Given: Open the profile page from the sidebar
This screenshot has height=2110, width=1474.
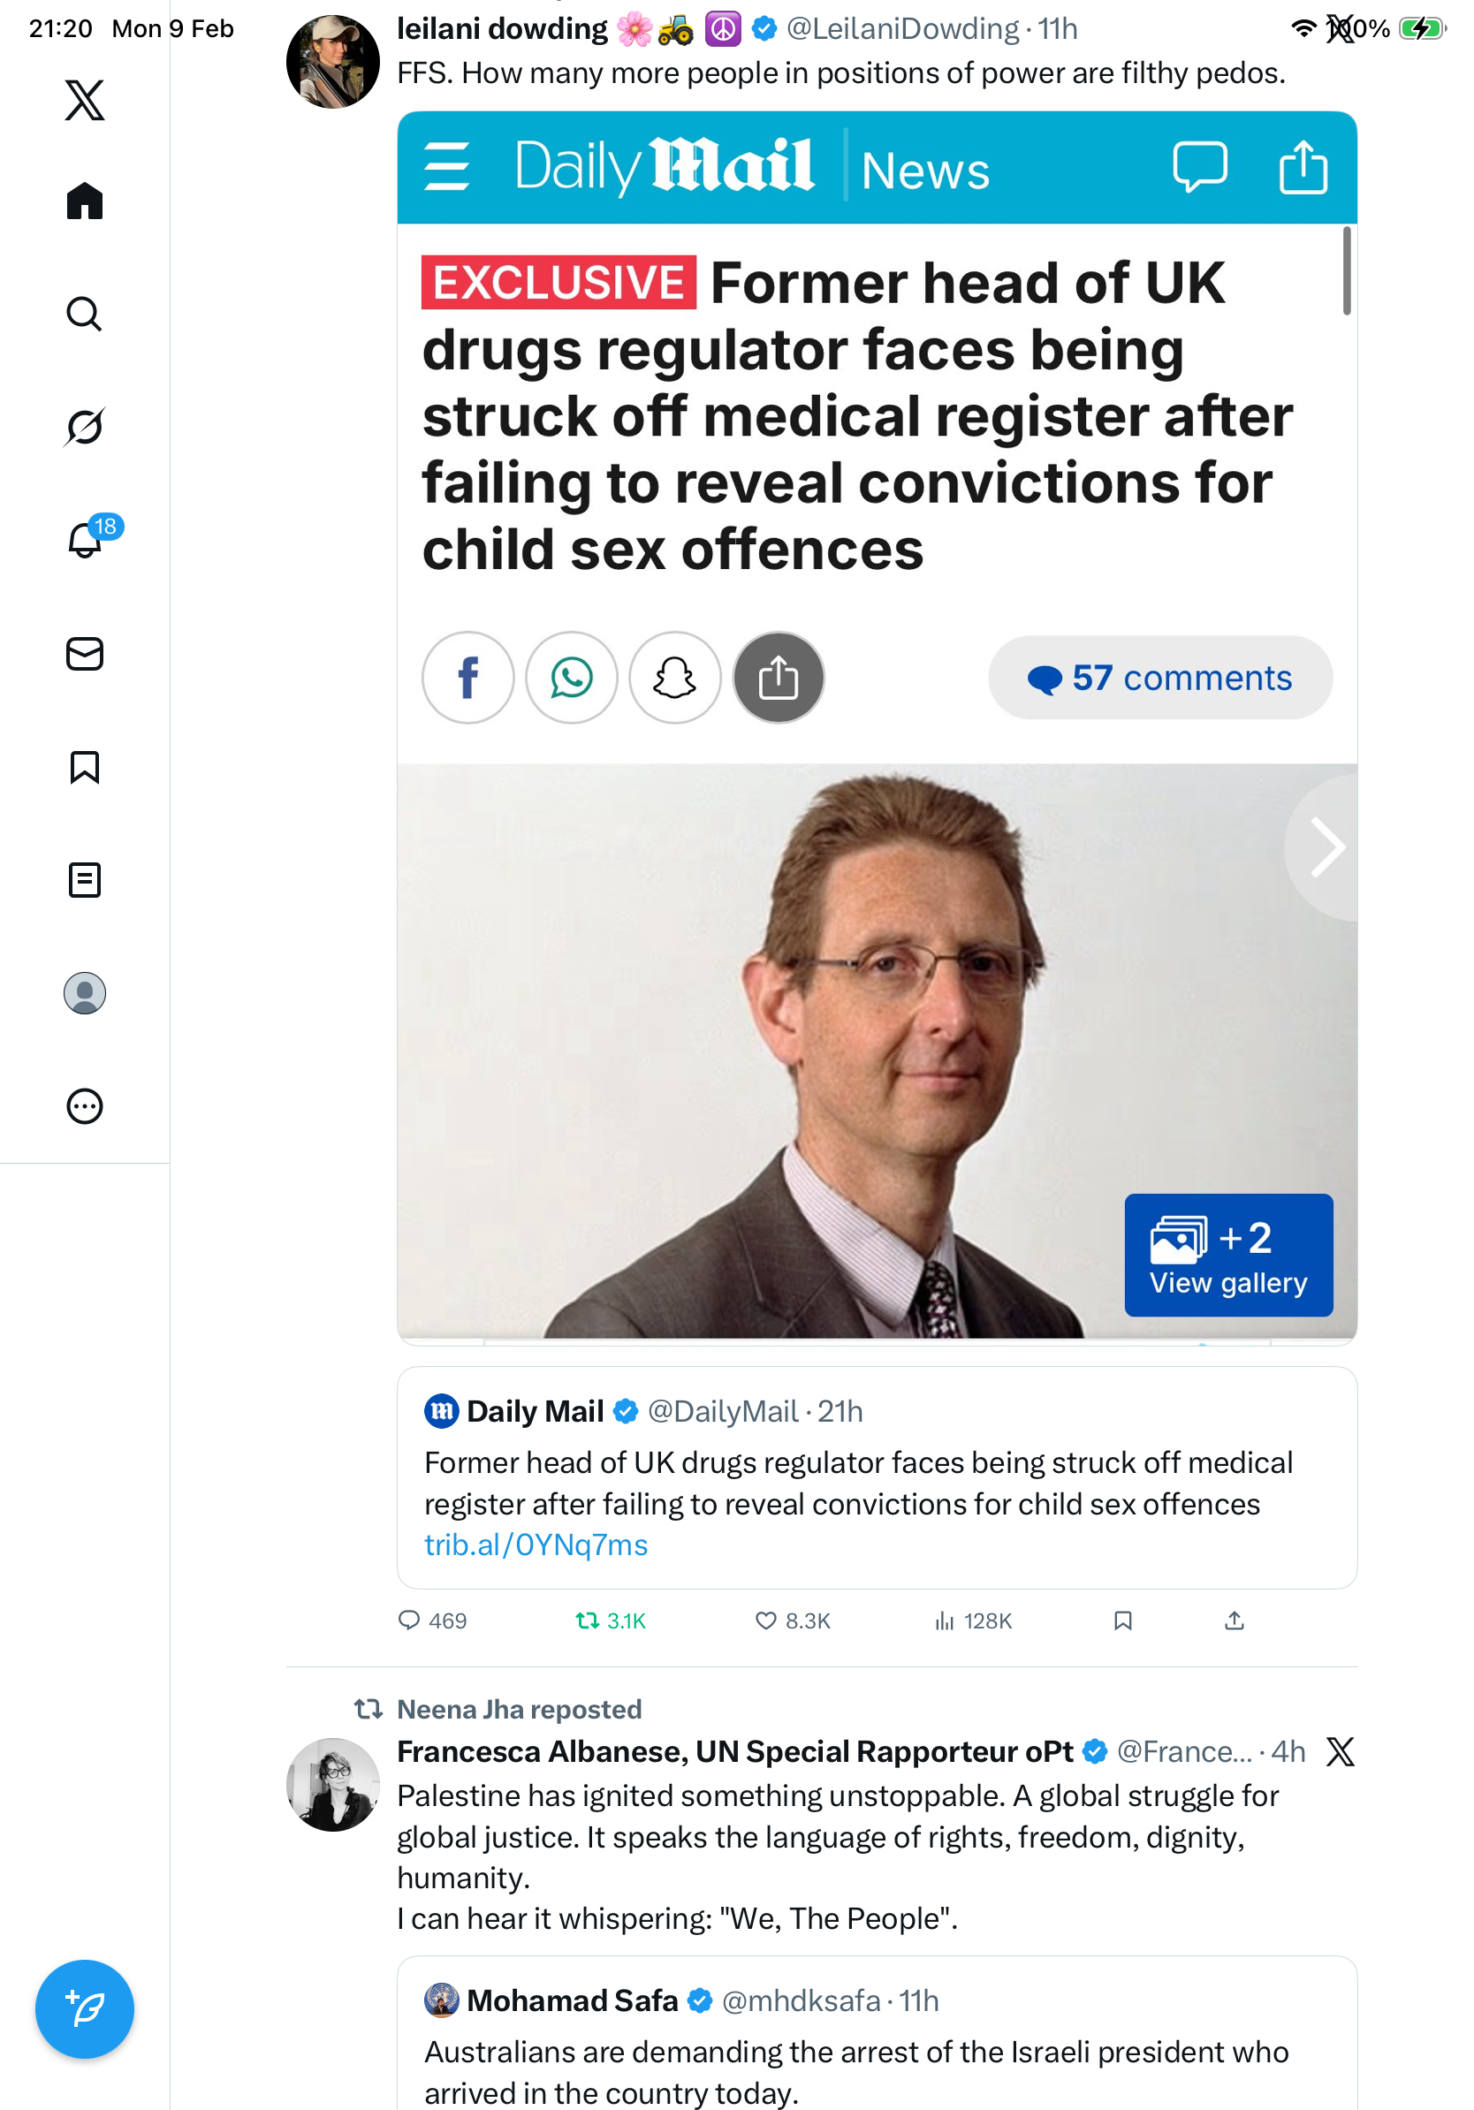Looking at the screenshot, I should pyautogui.click(x=85, y=992).
